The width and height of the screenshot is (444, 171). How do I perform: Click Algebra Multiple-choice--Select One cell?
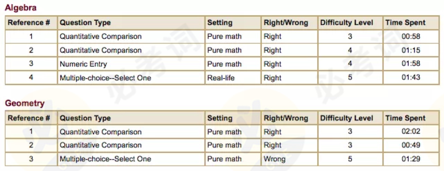pos(131,78)
